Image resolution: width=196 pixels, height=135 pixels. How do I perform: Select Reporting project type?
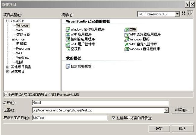coord(23,49)
